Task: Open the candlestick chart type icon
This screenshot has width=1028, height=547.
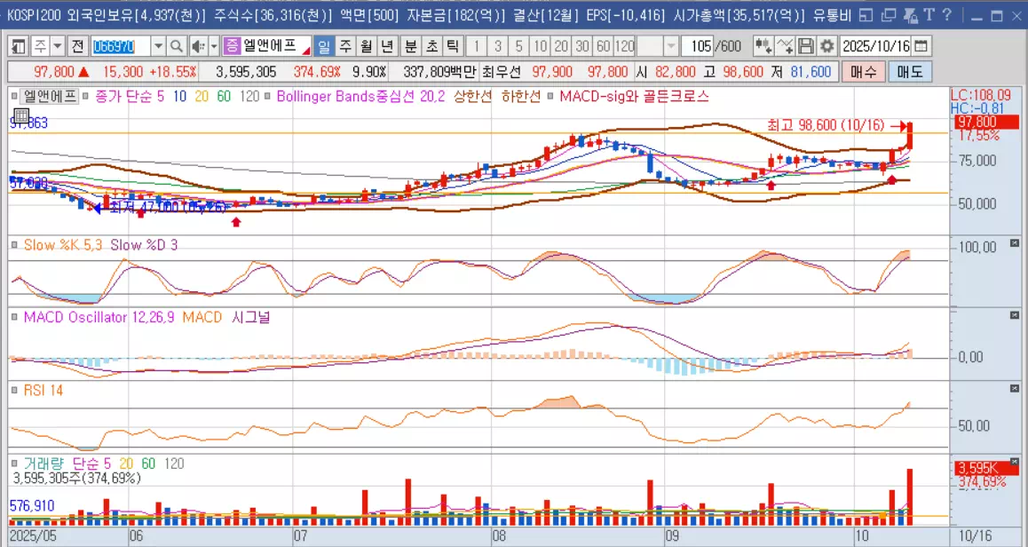Action: point(763,46)
